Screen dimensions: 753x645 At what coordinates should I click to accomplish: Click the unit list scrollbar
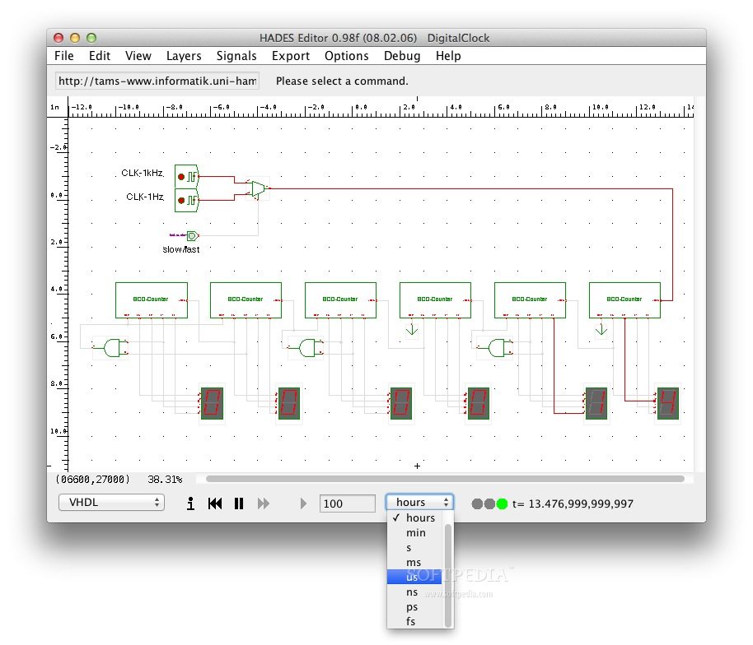point(447,575)
